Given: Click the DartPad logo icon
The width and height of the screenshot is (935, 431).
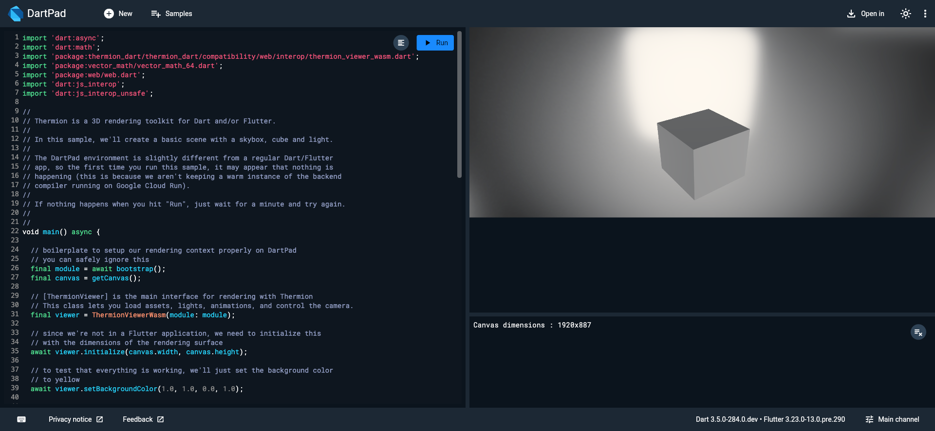Looking at the screenshot, I should pyautogui.click(x=16, y=14).
